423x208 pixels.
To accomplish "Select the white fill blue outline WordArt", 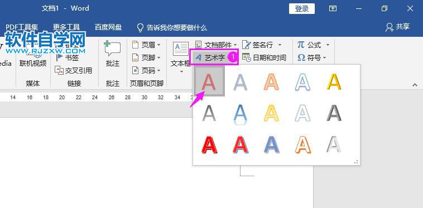I will 302,81.
